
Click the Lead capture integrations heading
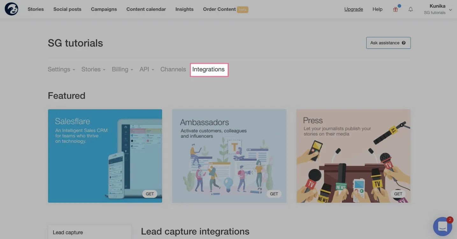pyautogui.click(x=195, y=232)
